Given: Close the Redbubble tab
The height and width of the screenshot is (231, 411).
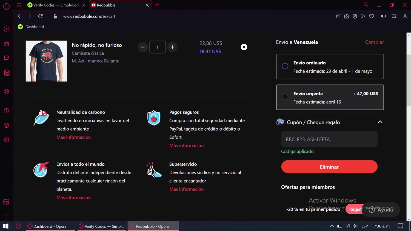Looking at the screenshot, I should pos(147,5).
